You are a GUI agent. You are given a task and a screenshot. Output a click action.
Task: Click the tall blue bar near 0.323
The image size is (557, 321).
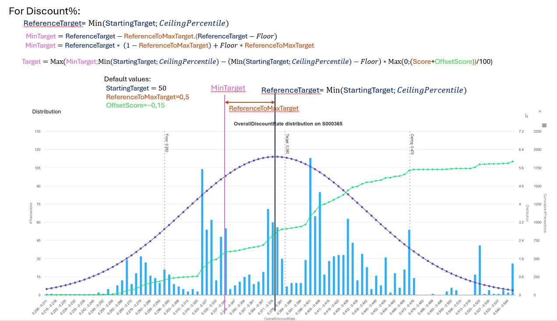202,232
